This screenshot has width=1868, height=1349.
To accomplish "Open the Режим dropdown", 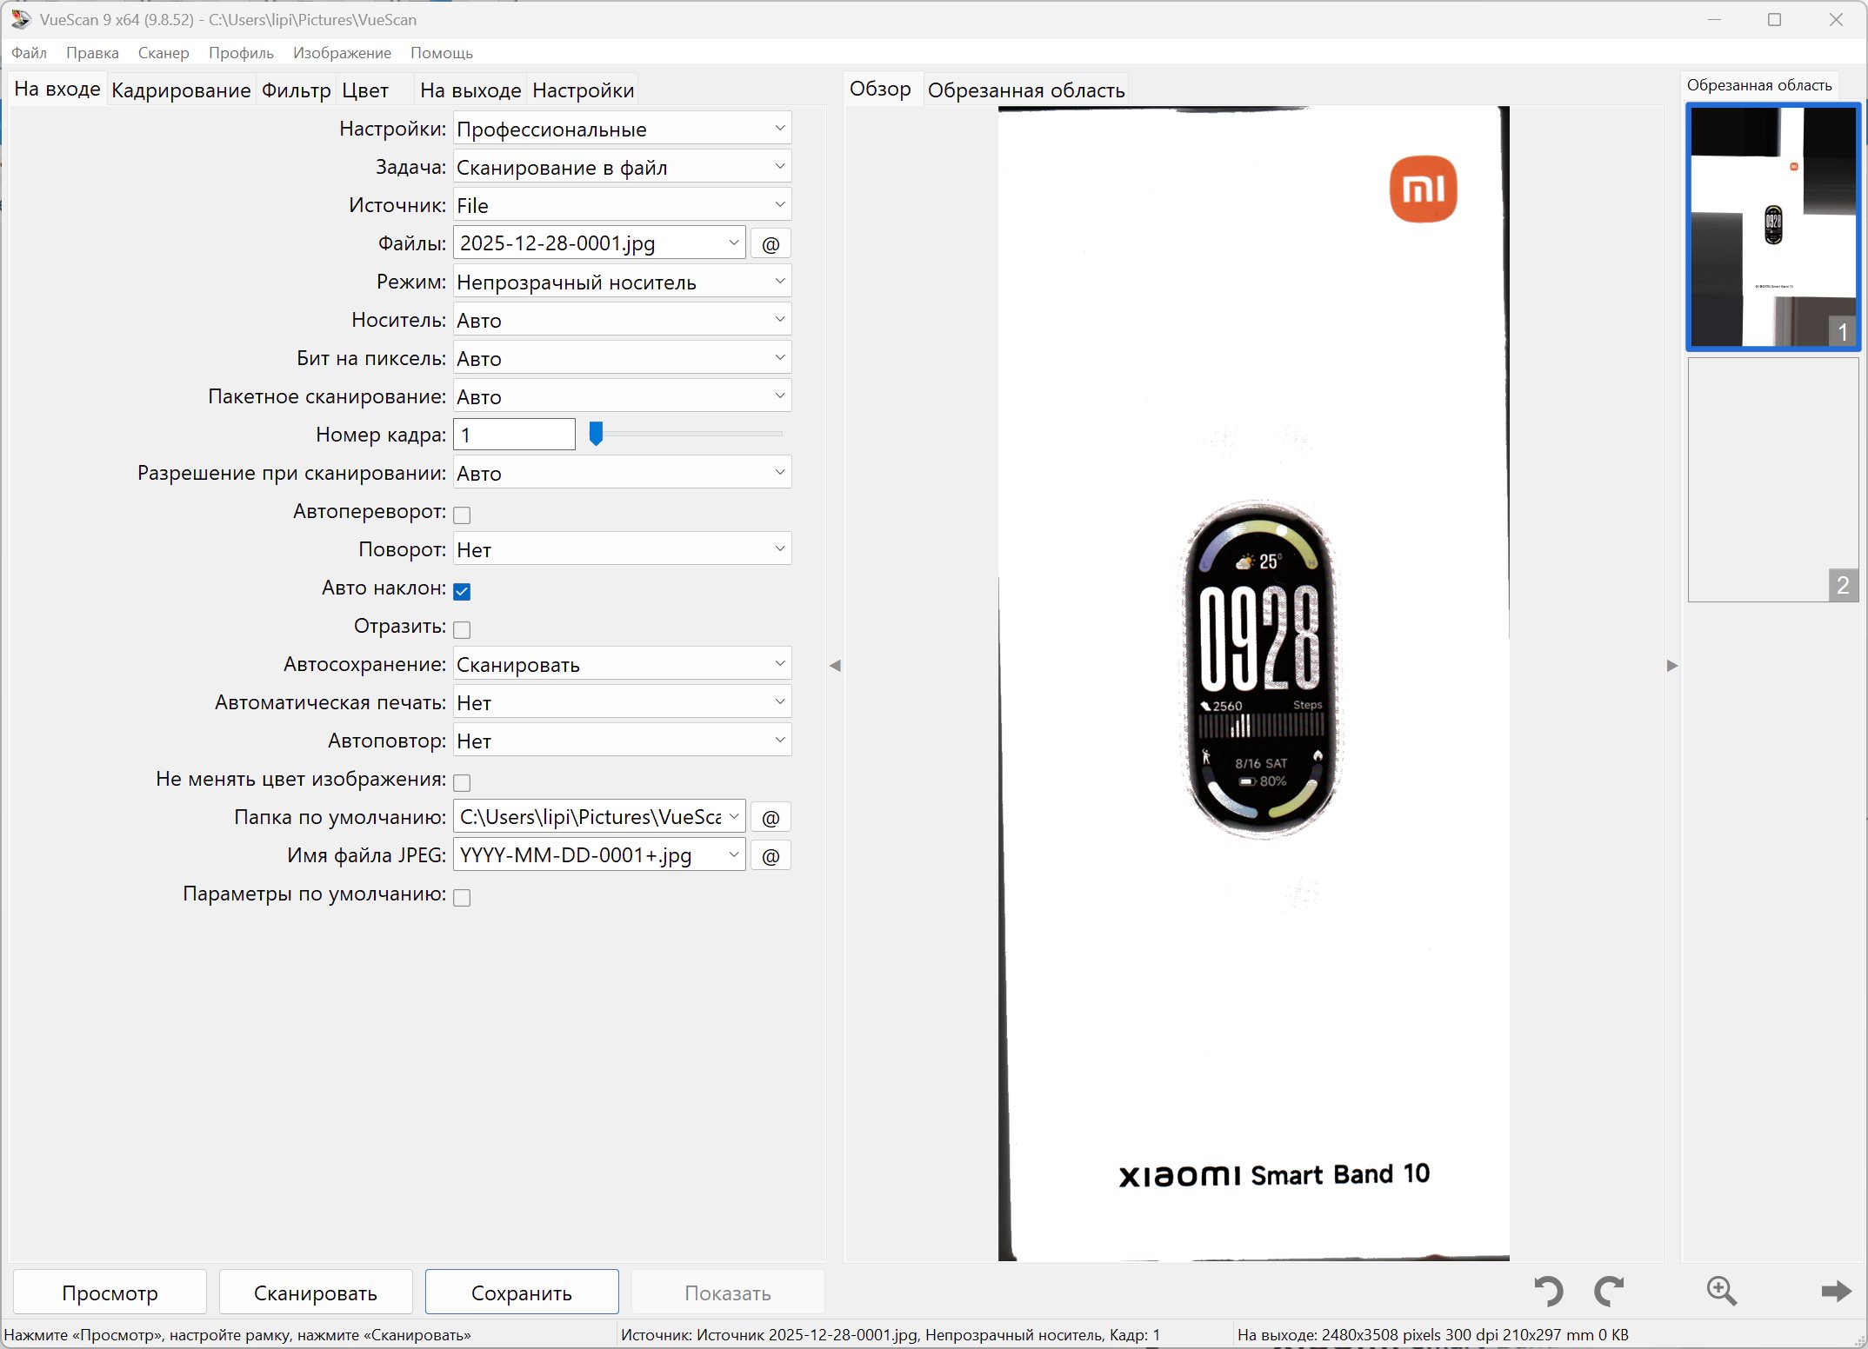I will coord(622,282).
